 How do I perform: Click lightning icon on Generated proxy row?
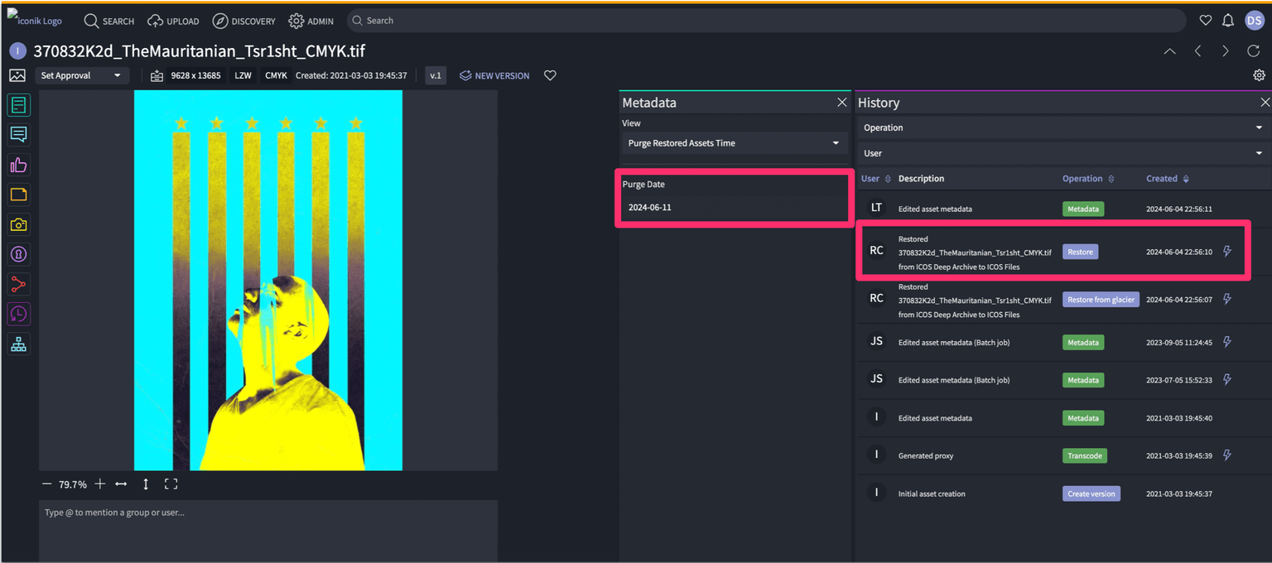tap(1227, 455)
